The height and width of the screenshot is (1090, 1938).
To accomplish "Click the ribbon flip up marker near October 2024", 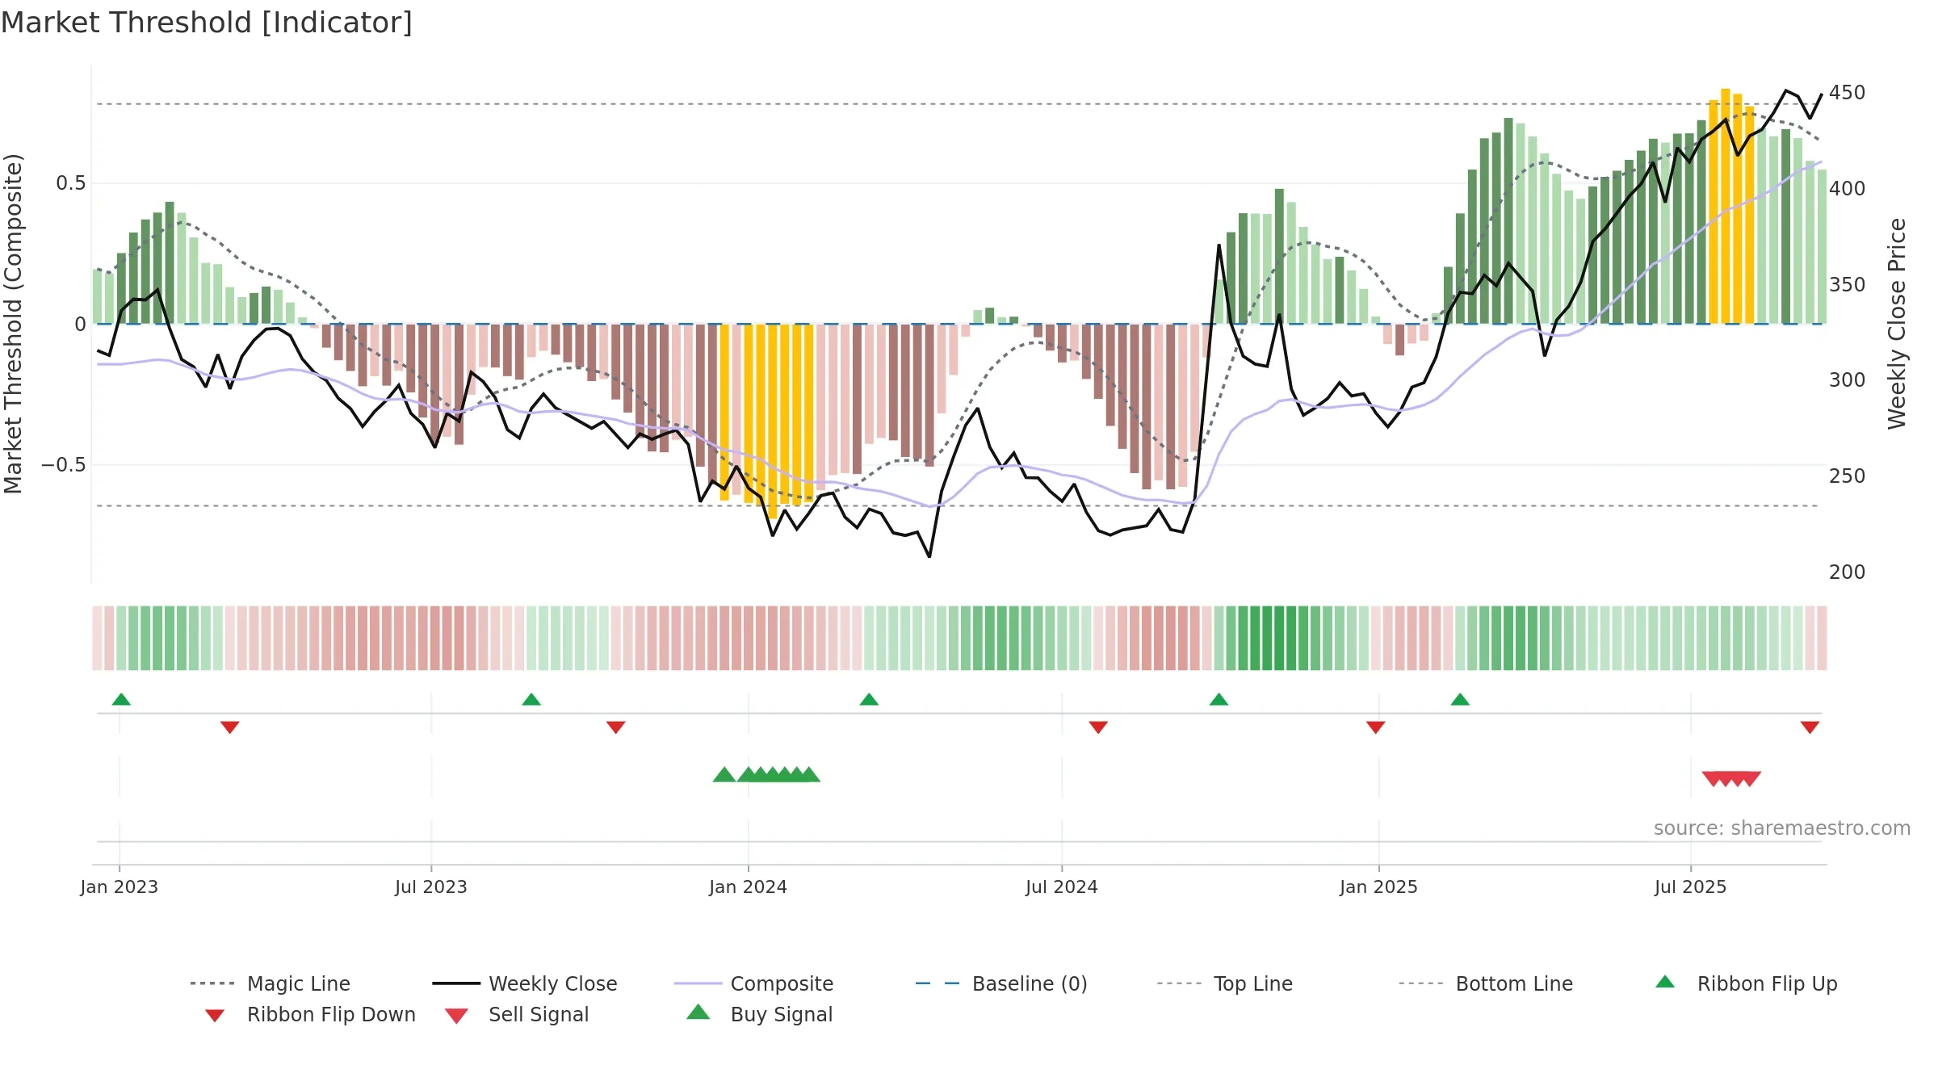I will tap(1219, 699).
